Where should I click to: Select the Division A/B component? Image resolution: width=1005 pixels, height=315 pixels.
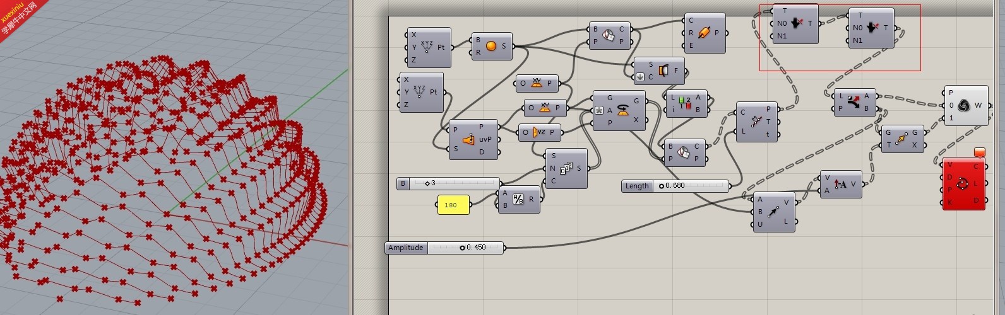(x=519, y=200)
